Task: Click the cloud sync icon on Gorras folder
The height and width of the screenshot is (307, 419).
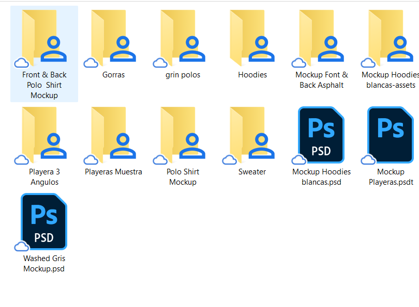Action: click(x=91, y=63)
